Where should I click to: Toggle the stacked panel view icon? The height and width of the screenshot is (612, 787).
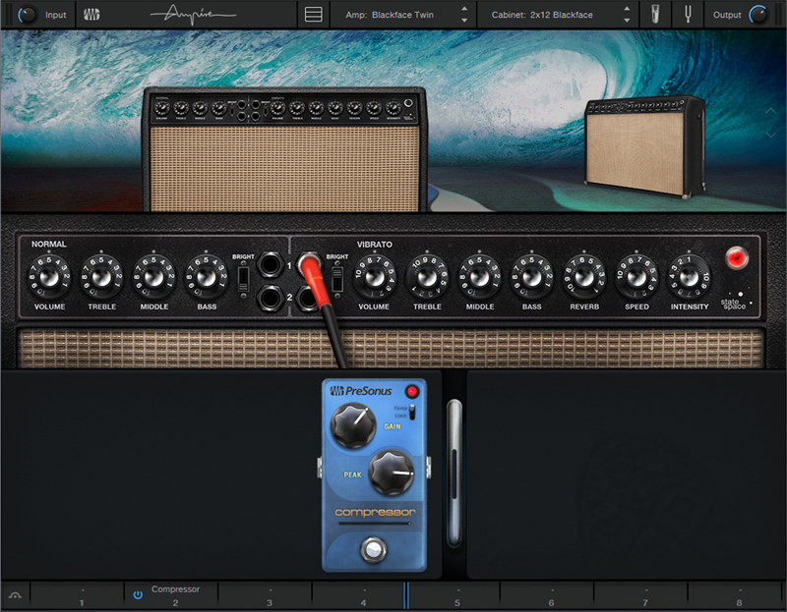pos(313,15)
